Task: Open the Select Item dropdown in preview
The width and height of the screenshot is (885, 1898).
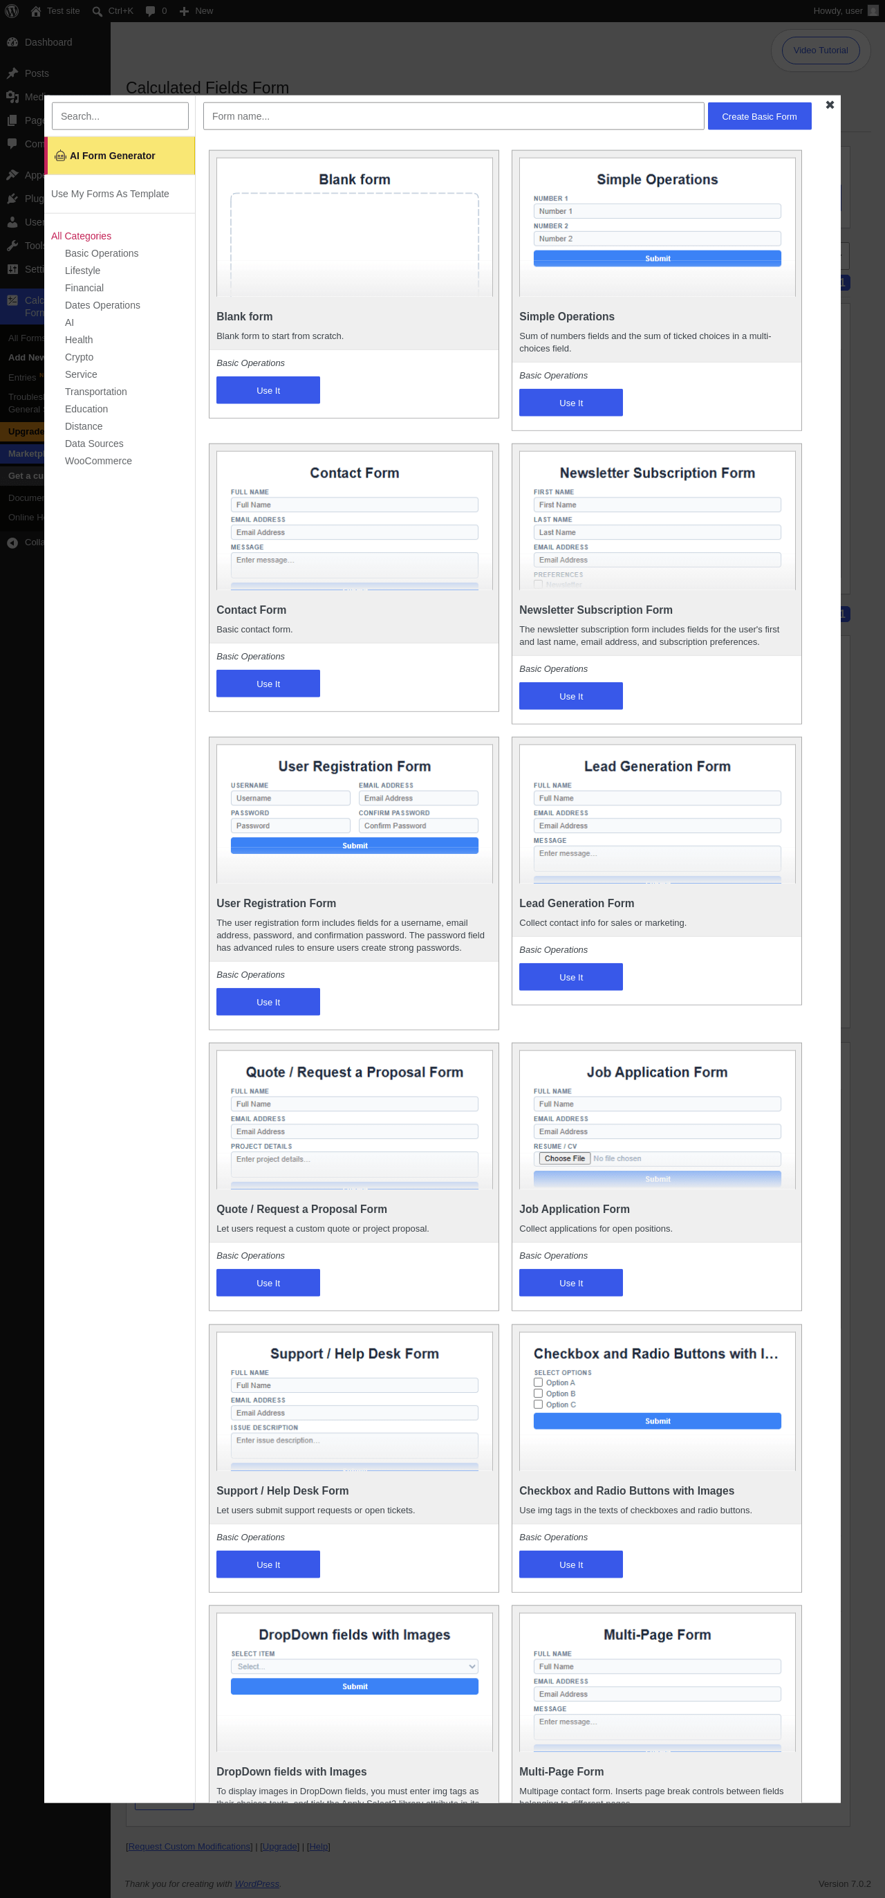Action: tap(354, 1666)
